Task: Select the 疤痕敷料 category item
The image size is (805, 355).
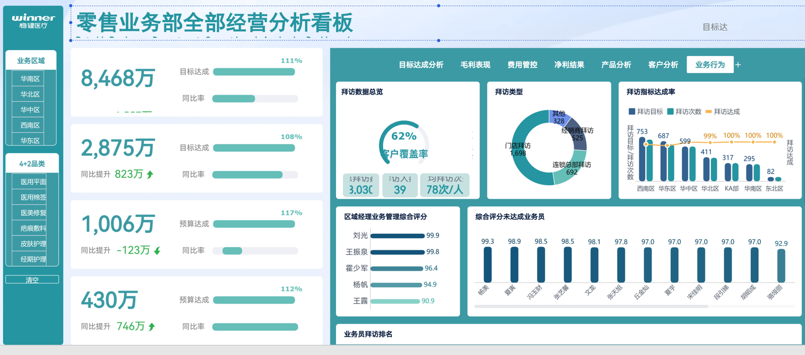Action: pos(33,228)
